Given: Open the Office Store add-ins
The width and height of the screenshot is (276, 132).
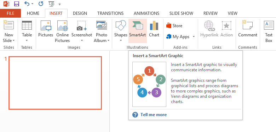Looking at the screenshot, I should (x=174, y=26).
